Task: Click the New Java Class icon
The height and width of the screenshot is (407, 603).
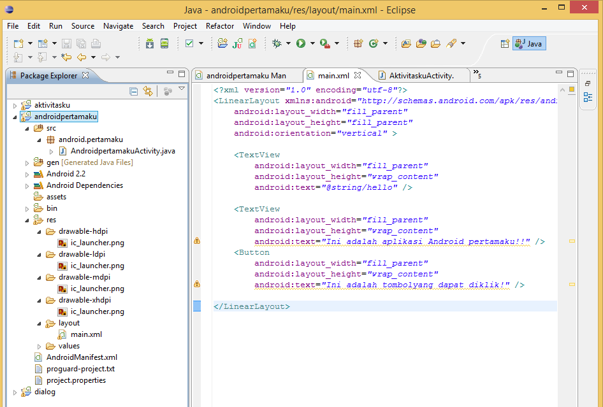Action: (374, 43)
